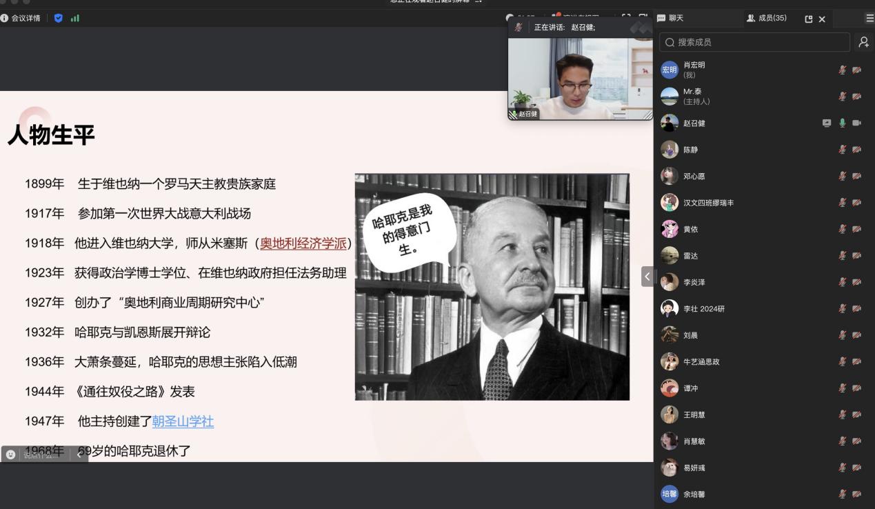
Task: Click 赵召健's screen sharing icon
Action: [x=827, y=123]
